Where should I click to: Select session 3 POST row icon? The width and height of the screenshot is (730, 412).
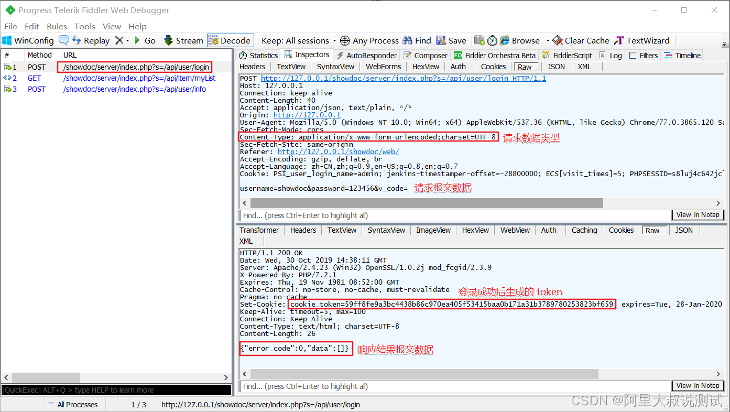[x=8, y=89]
